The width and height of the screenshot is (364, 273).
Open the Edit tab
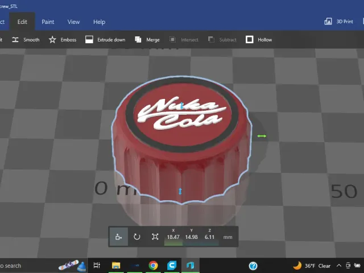click(22, 22)
